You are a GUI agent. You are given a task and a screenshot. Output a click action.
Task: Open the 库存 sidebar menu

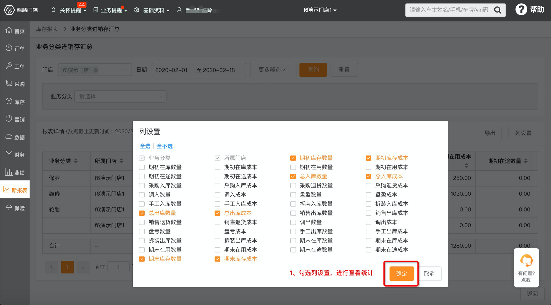click(15, 102)
